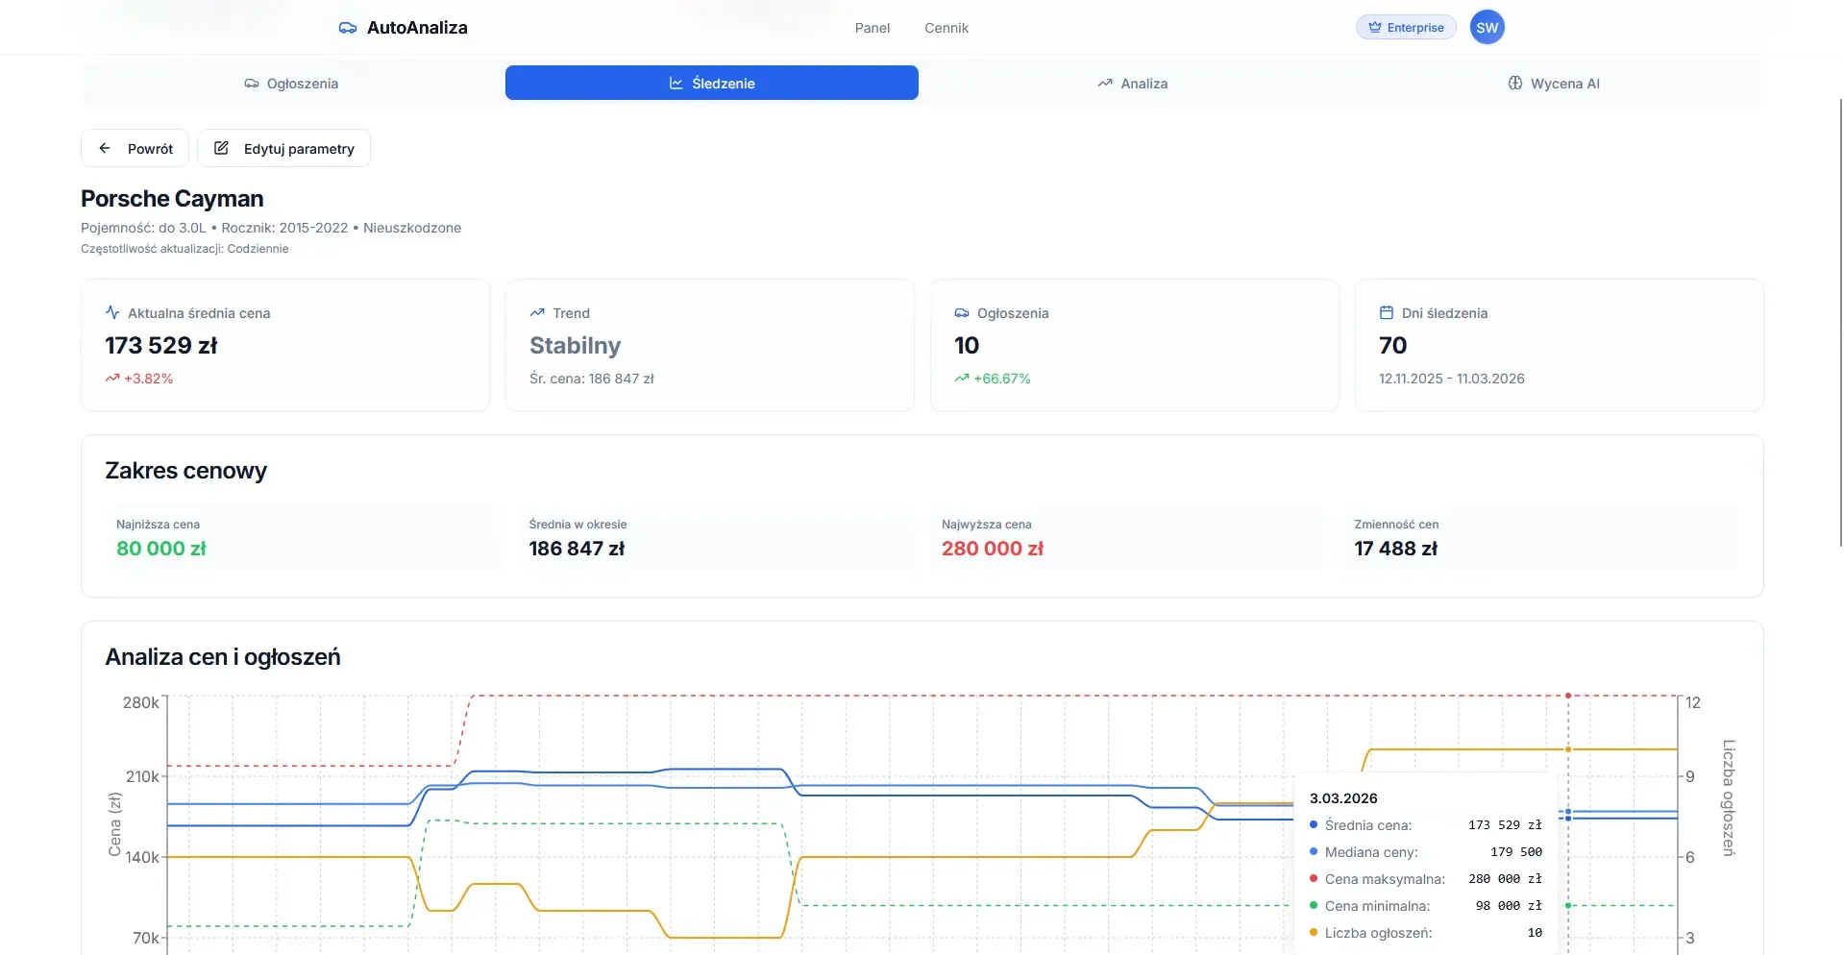Click the green Cena minimalna legend dot

[1314, 905]
